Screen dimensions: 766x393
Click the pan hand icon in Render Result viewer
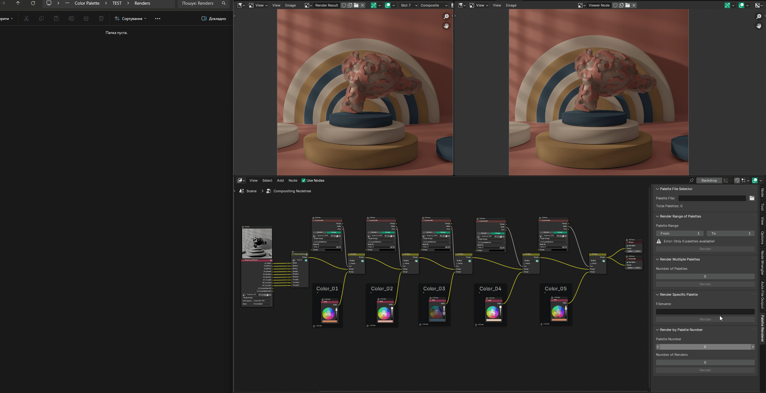[x=446, y=26]
